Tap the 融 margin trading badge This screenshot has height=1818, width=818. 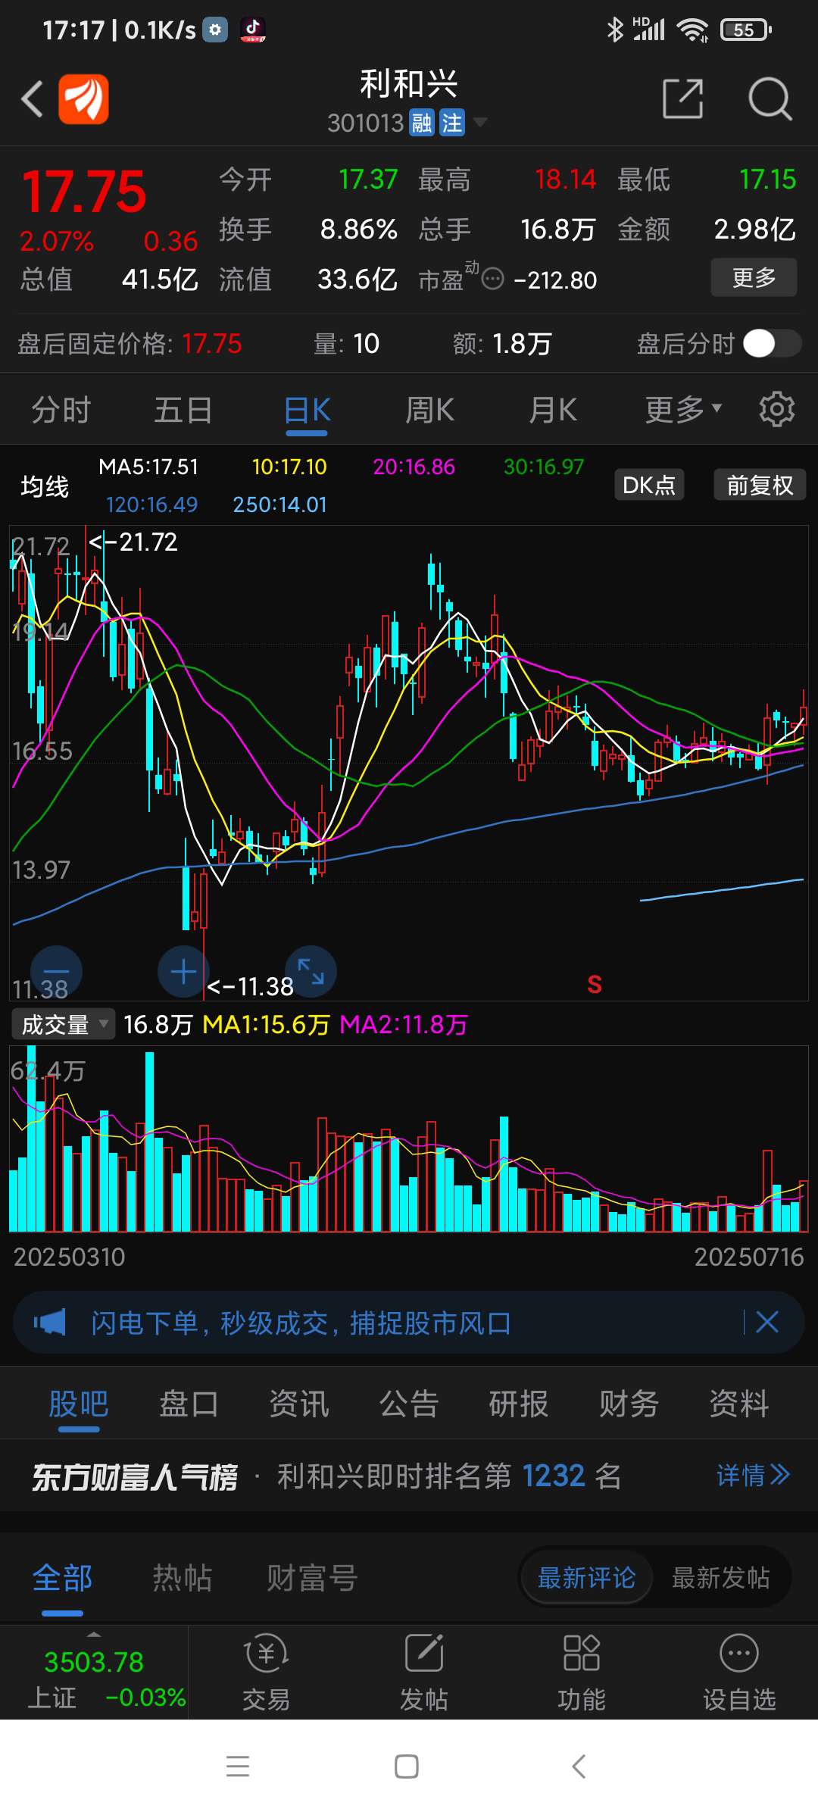coord(422,123)
